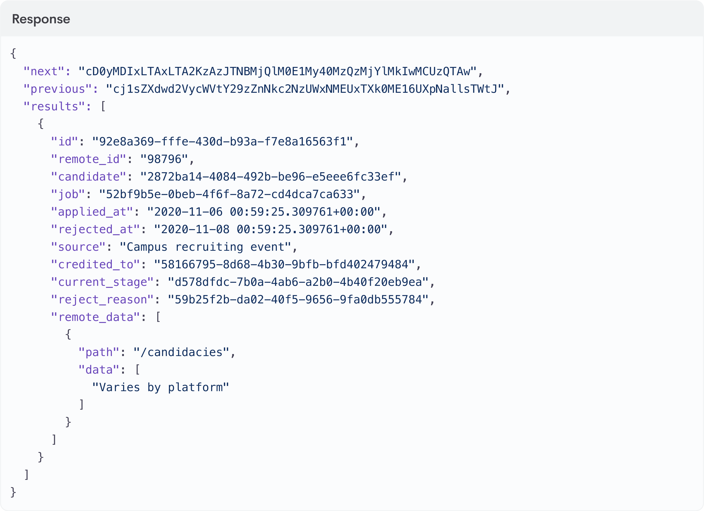Click the "job" key label

point(68,194)
